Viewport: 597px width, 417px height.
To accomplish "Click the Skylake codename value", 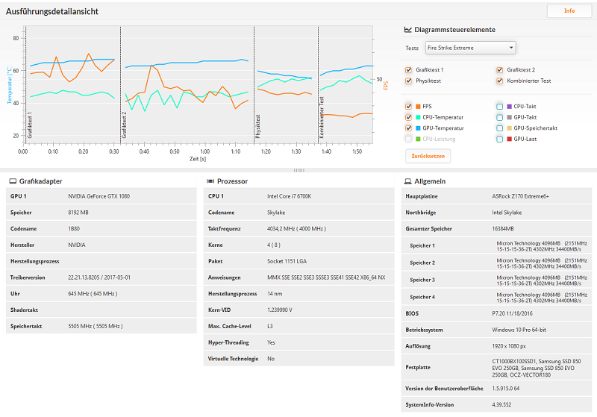I will pyautogui.click(x=276, y=213).
